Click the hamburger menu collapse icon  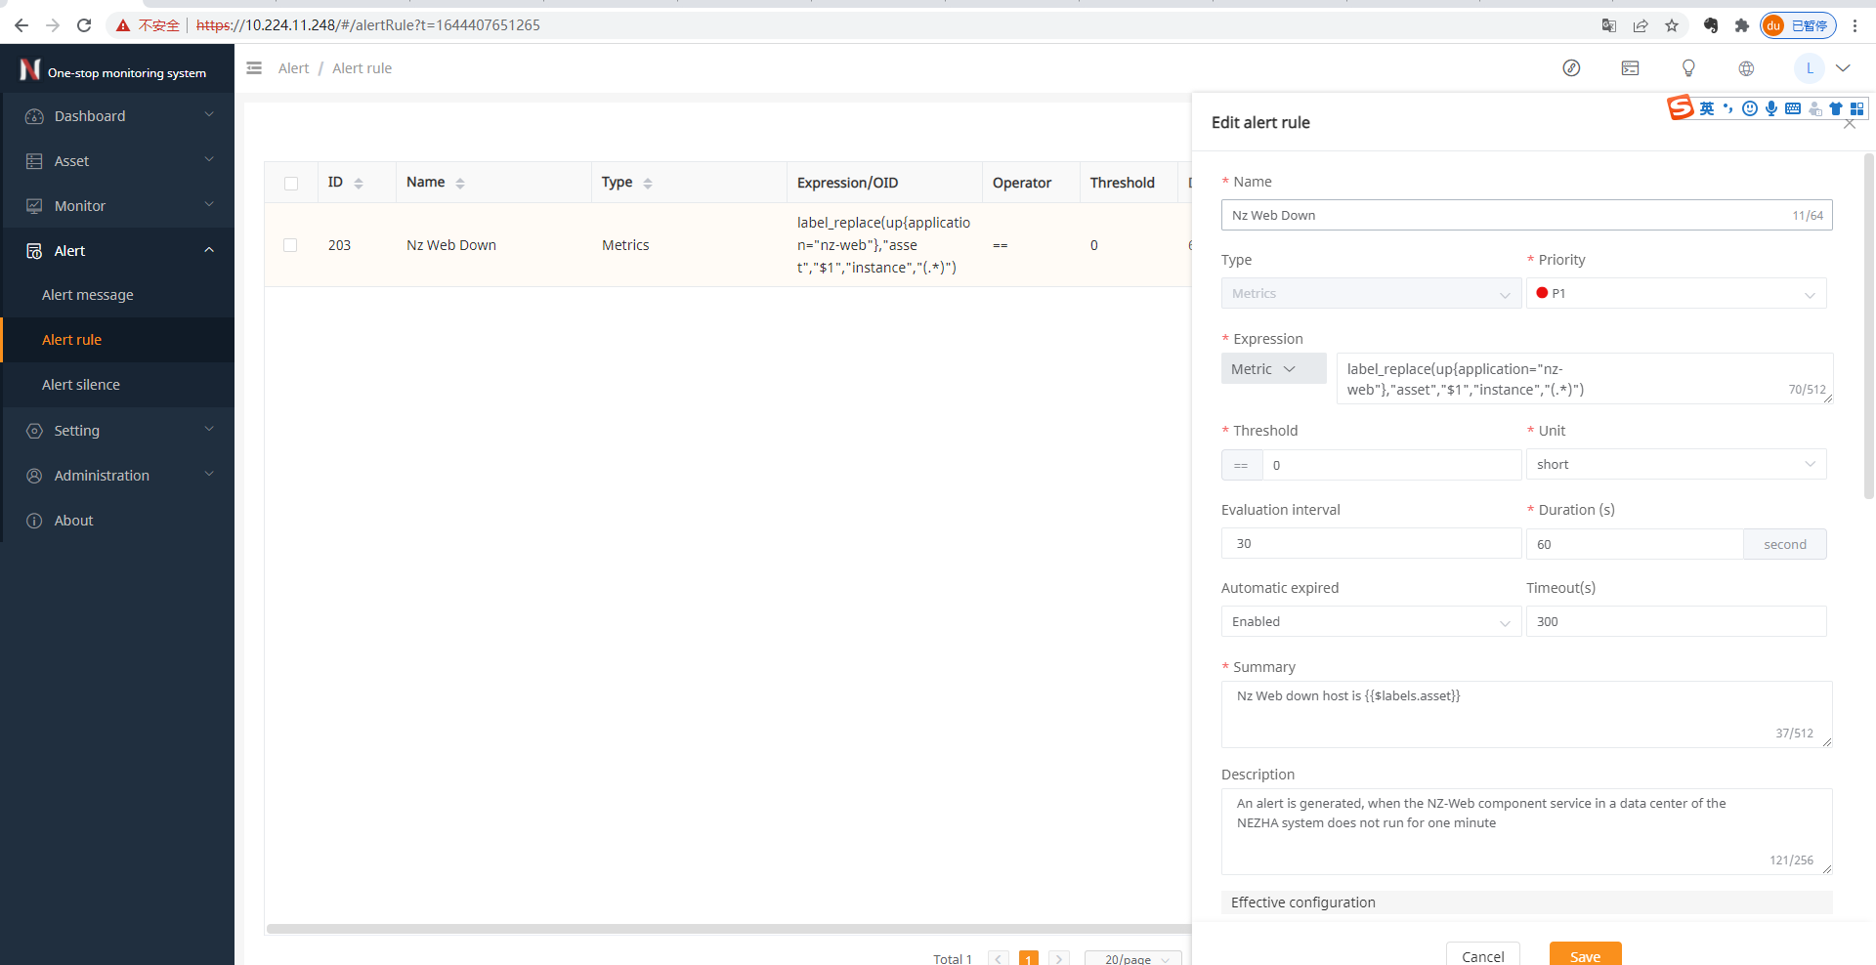pyautogui.click(x=254, y=68)
